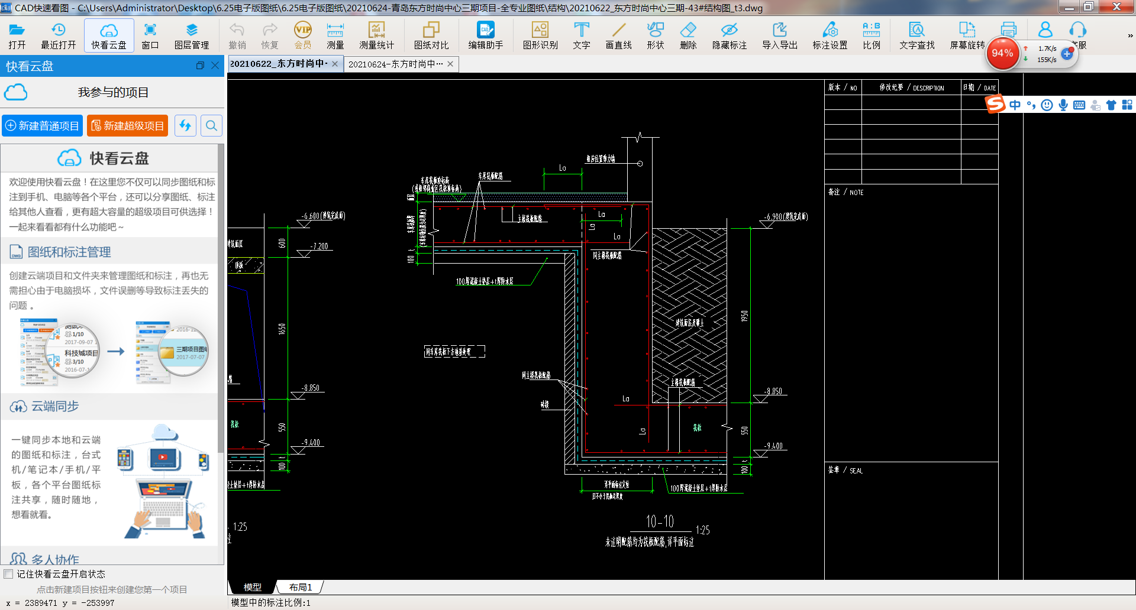Click 我参与的项目 heading text
1136x610 pixels.
pyautogui.click(x=113, y=92)
